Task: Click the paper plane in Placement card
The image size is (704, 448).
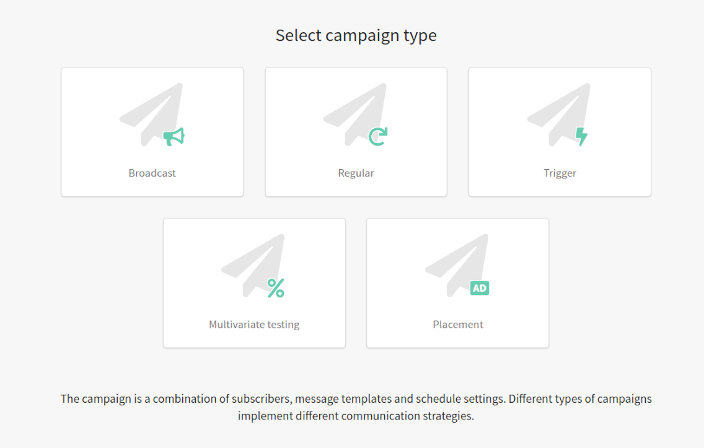Action: coord(457,265)
